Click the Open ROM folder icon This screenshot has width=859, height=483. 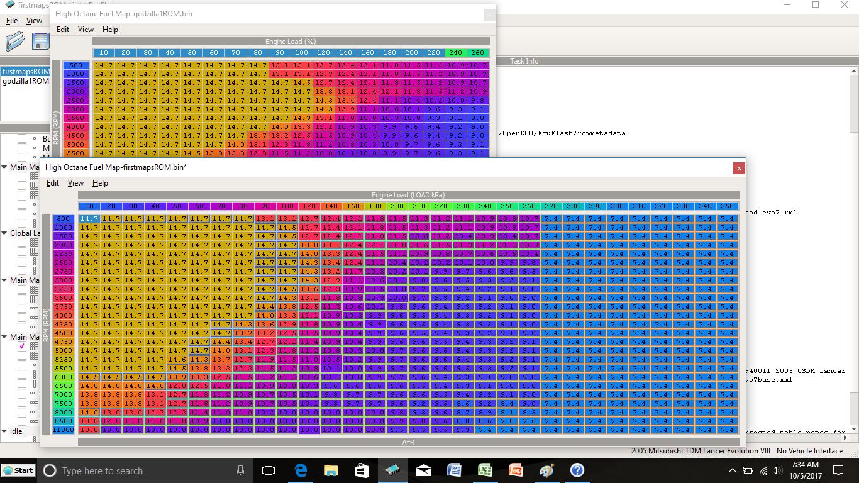(x=15, y=42)
